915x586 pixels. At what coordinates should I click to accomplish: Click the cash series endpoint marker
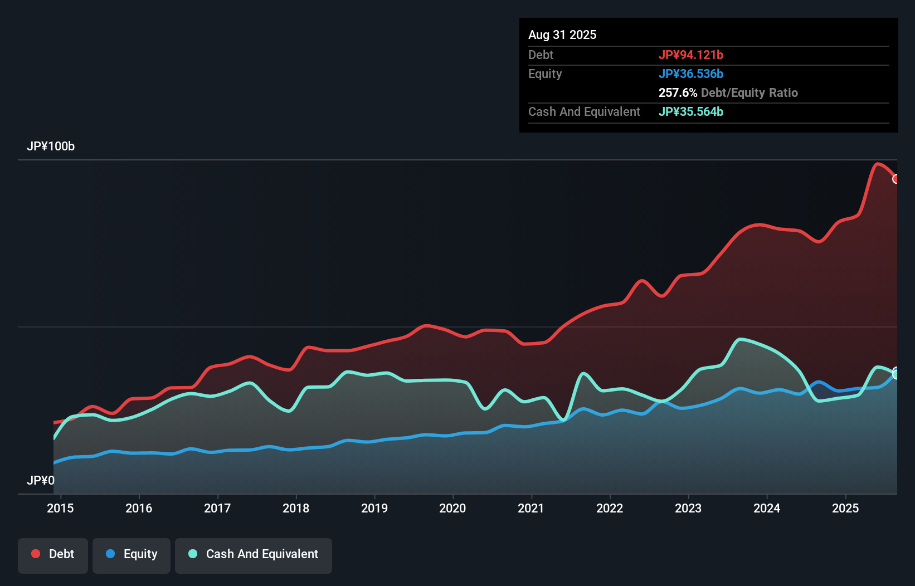(896, 372)
